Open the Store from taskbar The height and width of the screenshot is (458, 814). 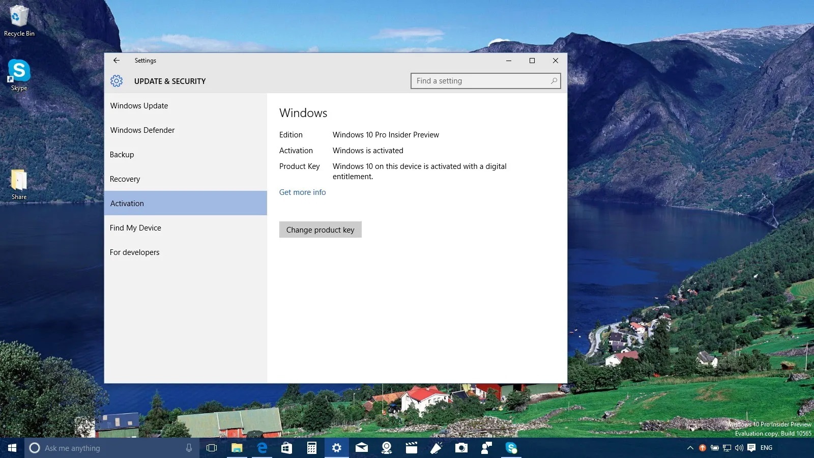[x=287, y=448]
